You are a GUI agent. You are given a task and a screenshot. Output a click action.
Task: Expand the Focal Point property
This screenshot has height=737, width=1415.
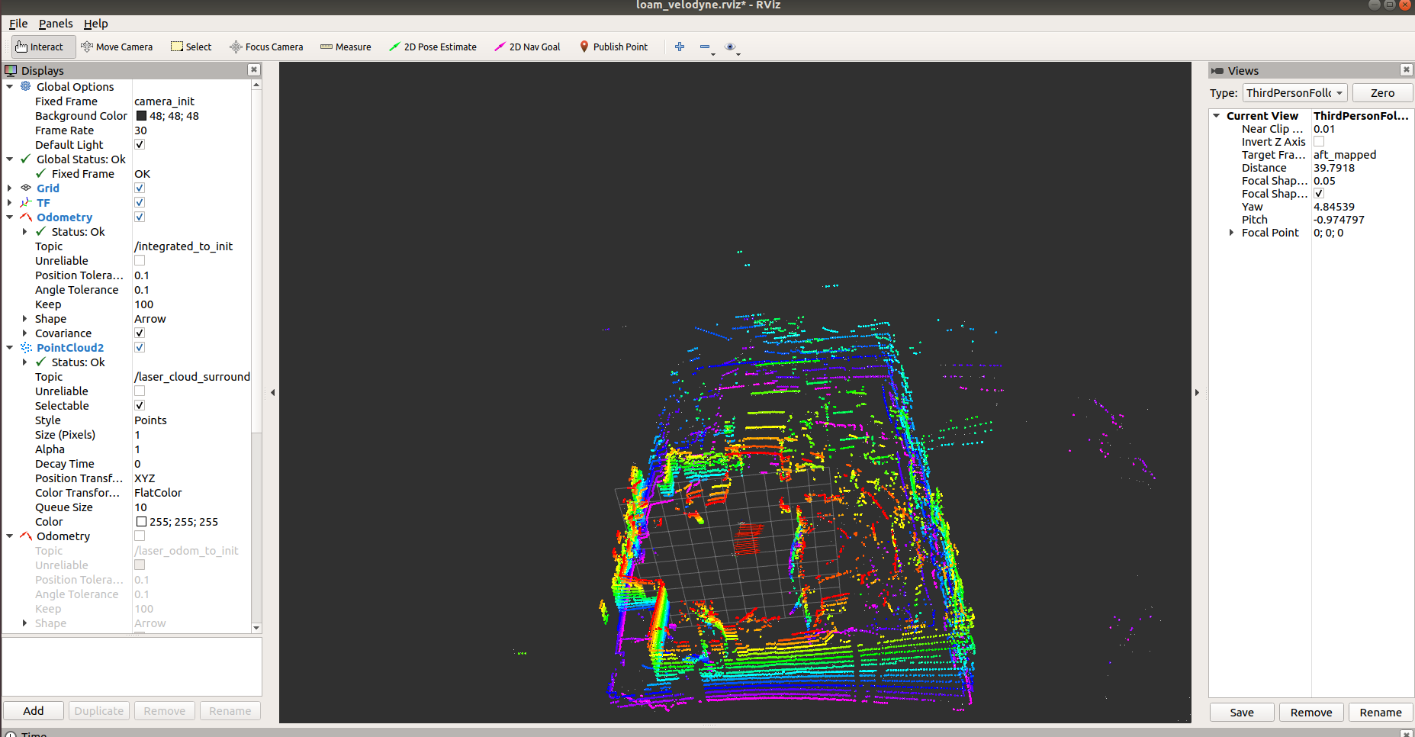point(1231,232)
